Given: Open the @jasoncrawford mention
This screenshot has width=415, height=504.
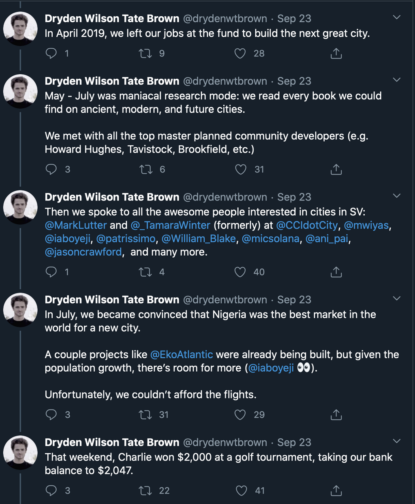Looking at the screenshot, I should [83, 252].
